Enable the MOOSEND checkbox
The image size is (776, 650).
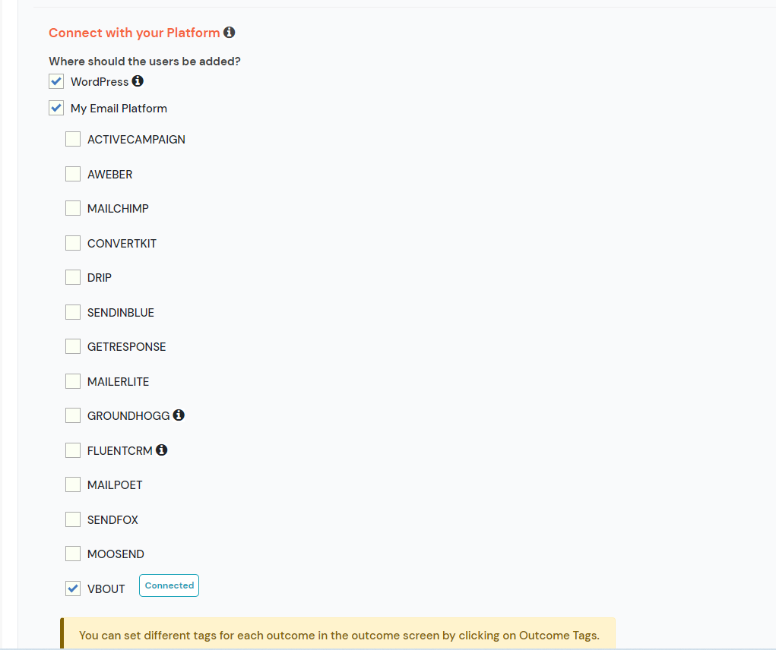pos(73,554)
